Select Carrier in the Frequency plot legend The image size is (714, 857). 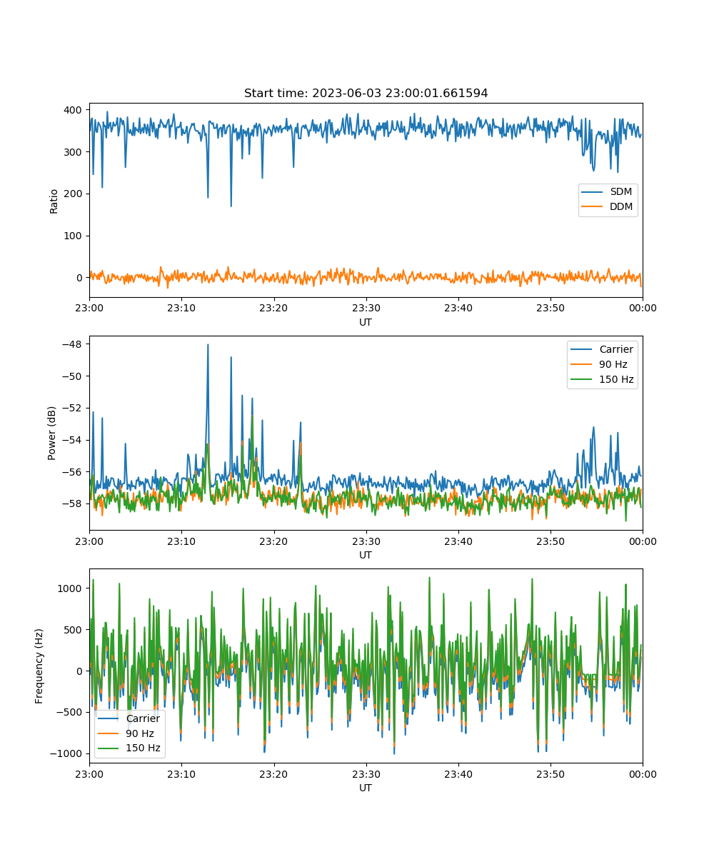pos(130,718)
